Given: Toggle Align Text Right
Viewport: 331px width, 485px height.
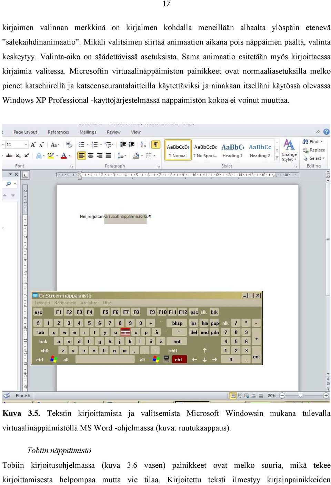Looking at the screenshot, I should click(x=99, y=156).
